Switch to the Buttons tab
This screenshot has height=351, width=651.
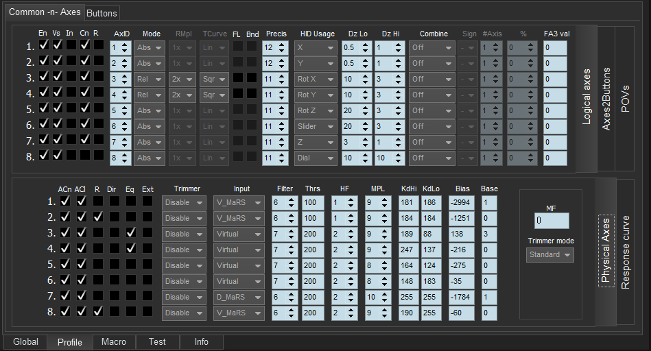tap(102, 13)
